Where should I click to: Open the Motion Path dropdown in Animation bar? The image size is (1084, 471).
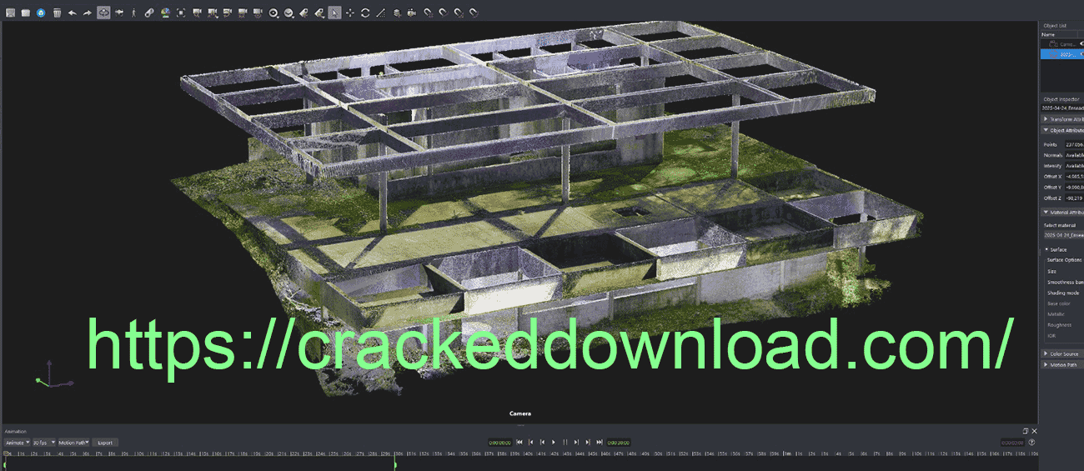click(74, 443)
